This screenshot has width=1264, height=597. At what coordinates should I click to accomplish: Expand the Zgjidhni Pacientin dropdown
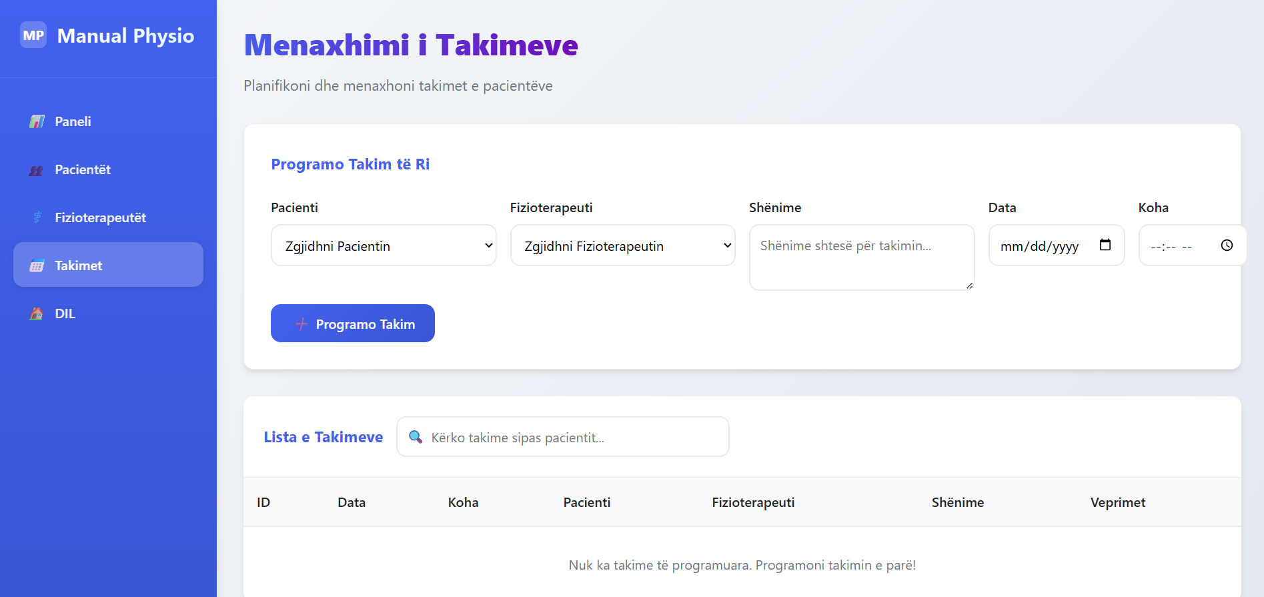384,245
